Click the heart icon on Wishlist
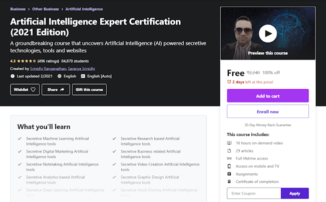Image resolution: width=326 pixels, height=202 pixels. (x=33, y=89)
